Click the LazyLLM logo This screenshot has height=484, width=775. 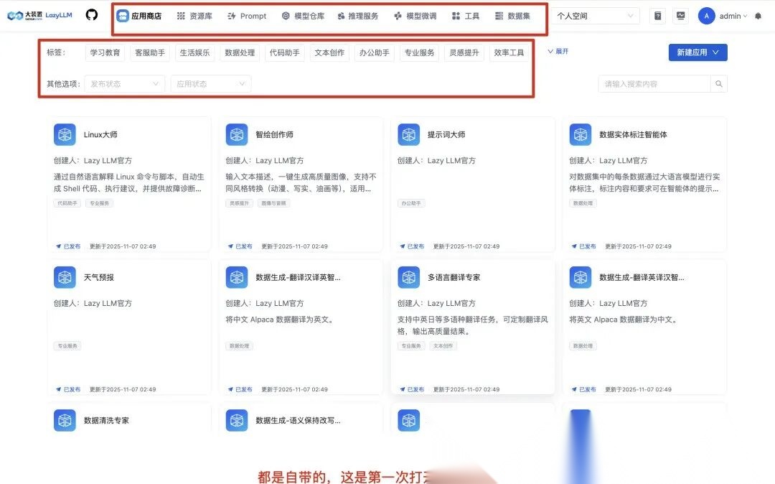click(39, 15)
